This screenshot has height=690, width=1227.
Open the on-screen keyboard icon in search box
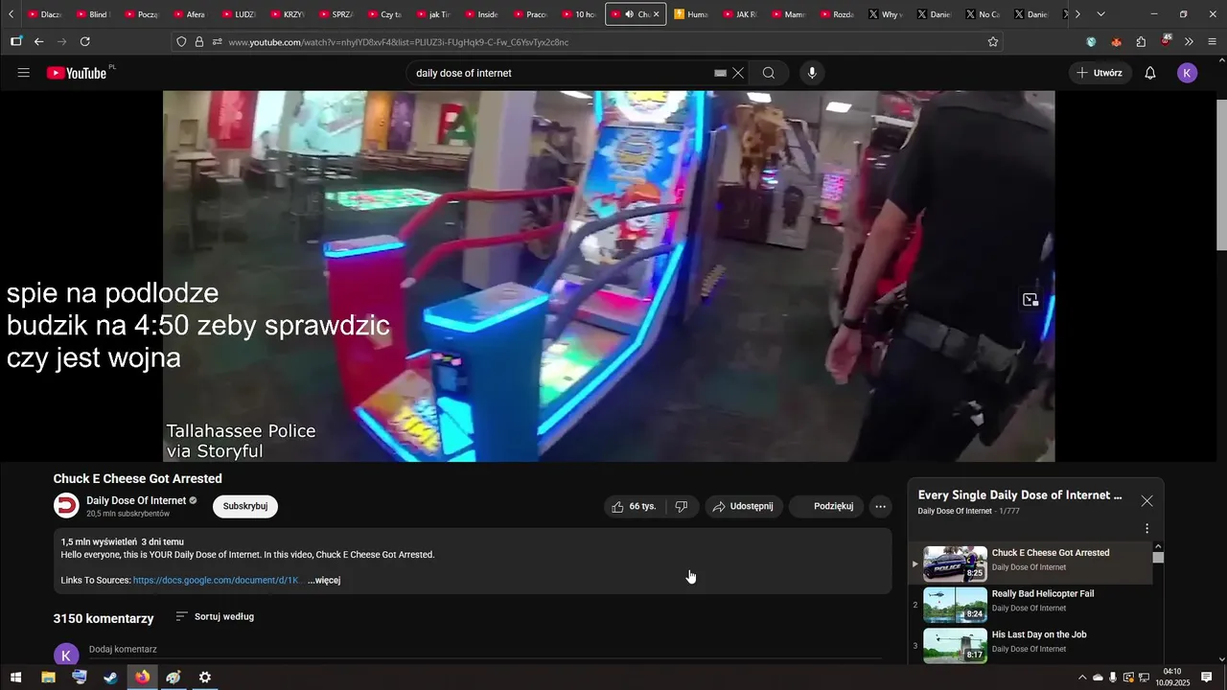click(x=721, y=73)
